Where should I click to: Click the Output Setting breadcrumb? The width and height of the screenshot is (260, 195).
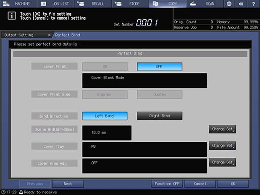[27, 35]
